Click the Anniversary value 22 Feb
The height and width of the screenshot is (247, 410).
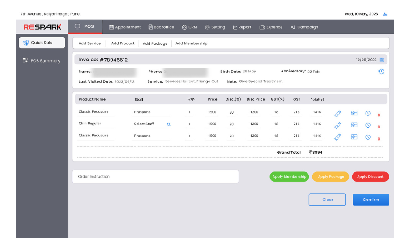pyautogui.click(x=313, y=72)
